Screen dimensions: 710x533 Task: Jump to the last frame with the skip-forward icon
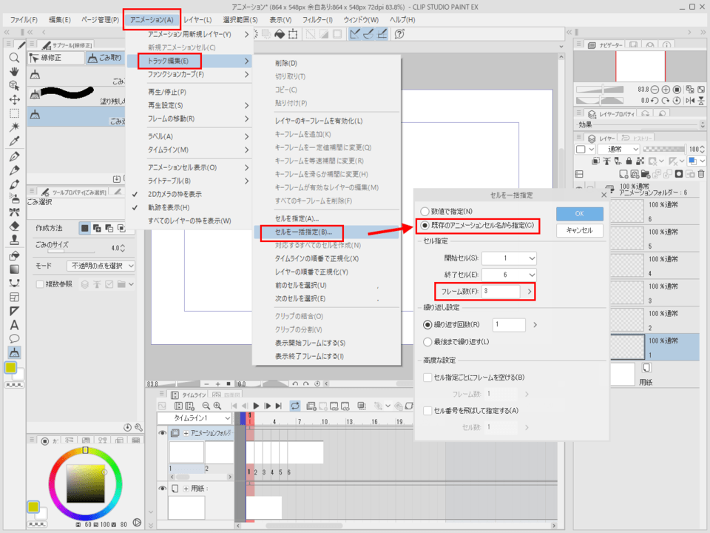click(278, 405)
